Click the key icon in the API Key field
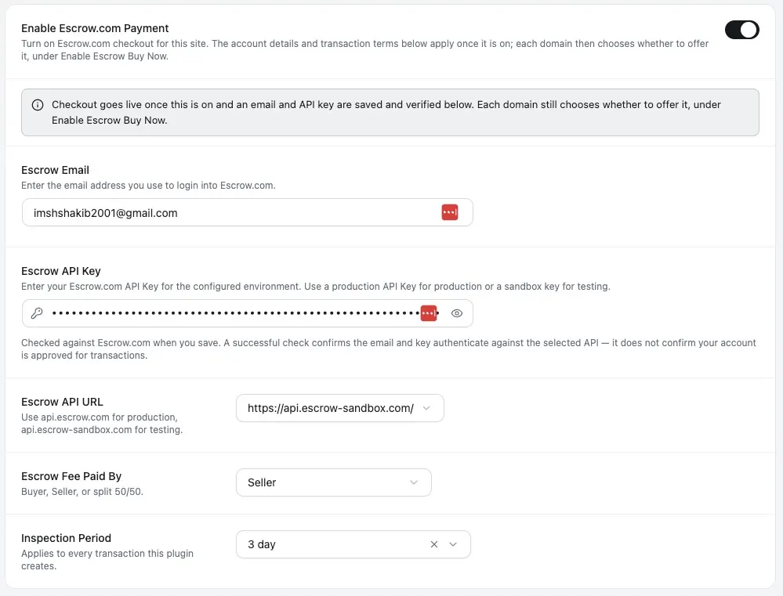 (x=37, y=313)
